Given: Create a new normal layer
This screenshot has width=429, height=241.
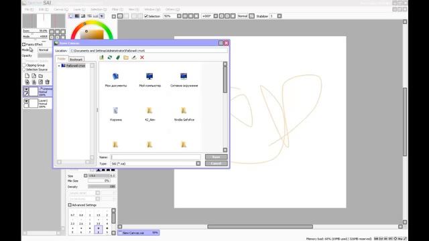Looking at the screenshot, I should point(27,76).
